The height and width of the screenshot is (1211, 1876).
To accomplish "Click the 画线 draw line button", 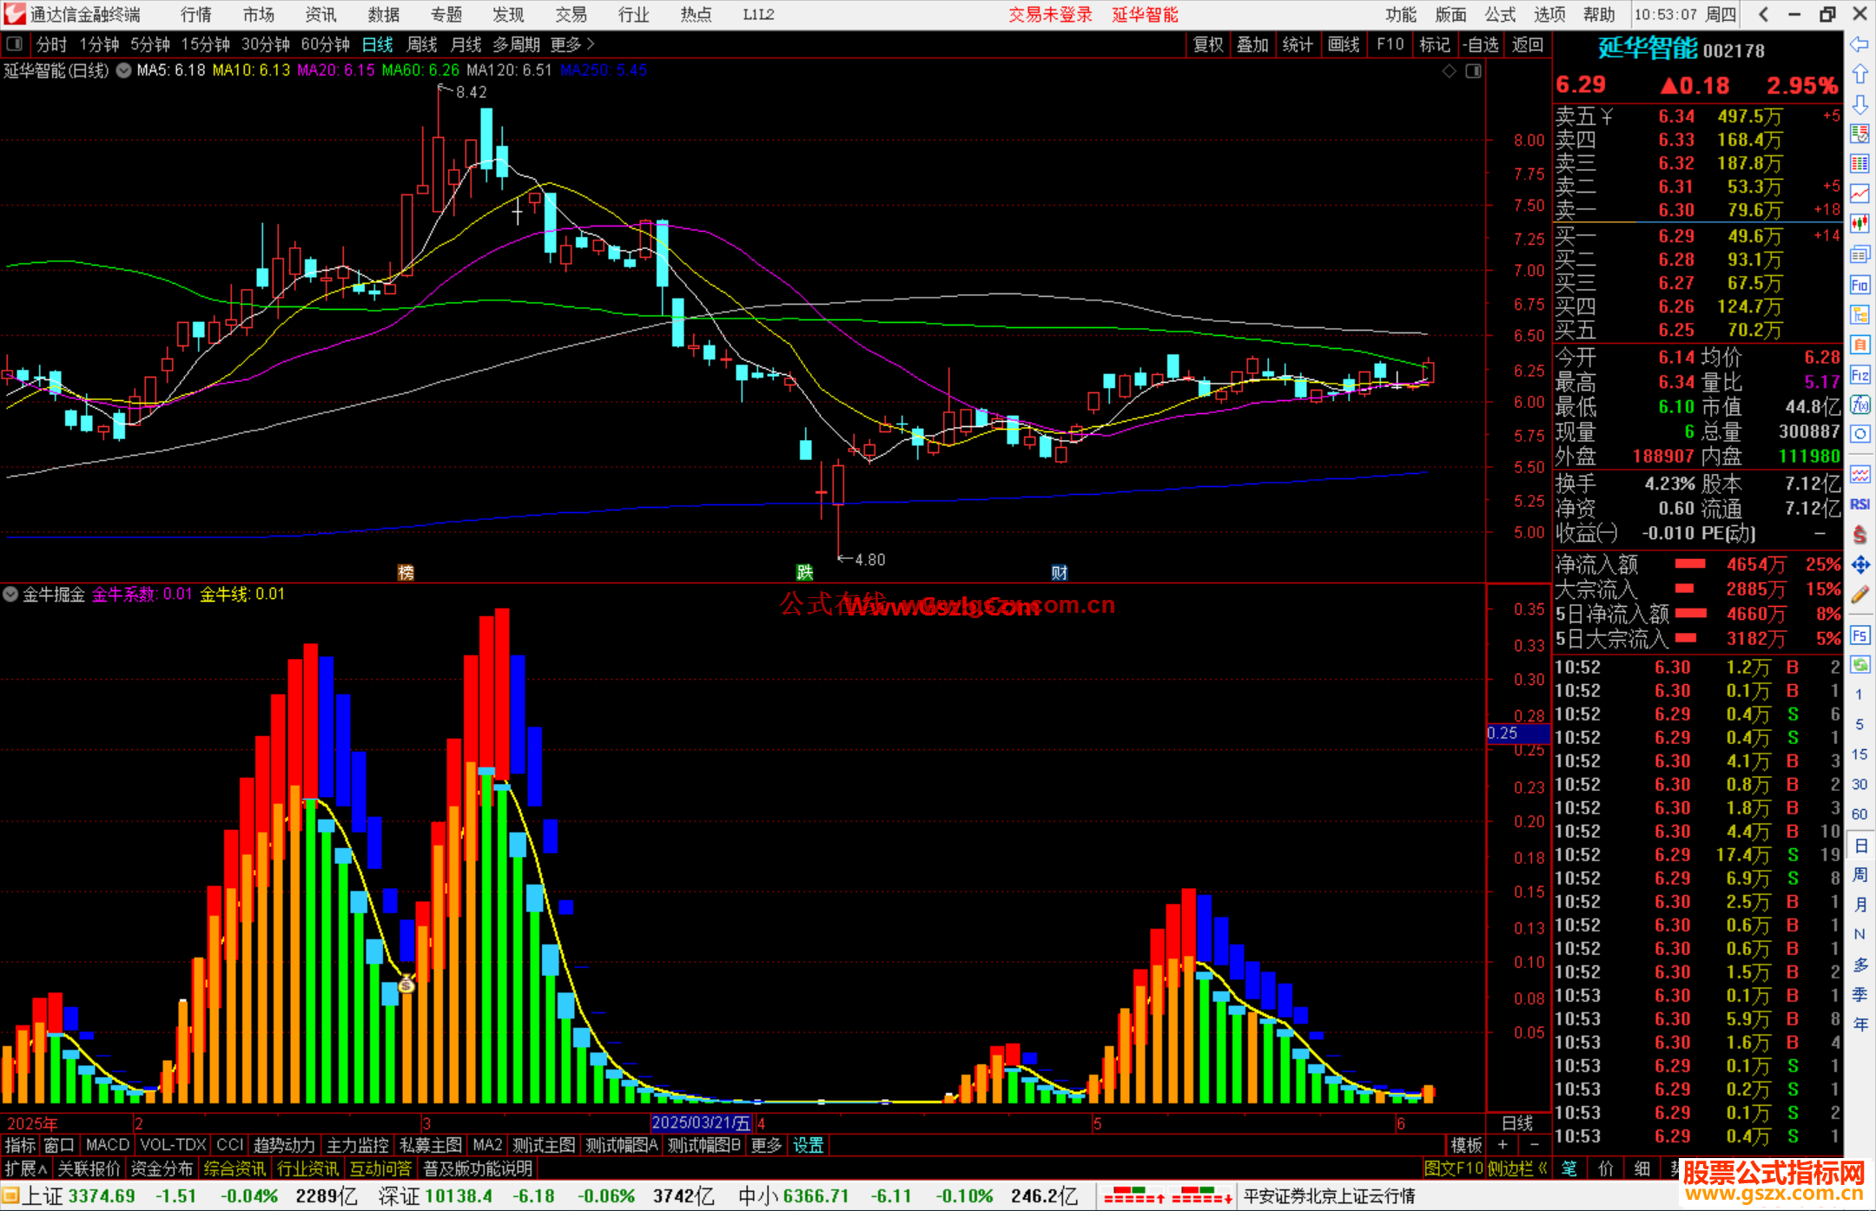I will pyautogui.click(x=1344, y=44).
